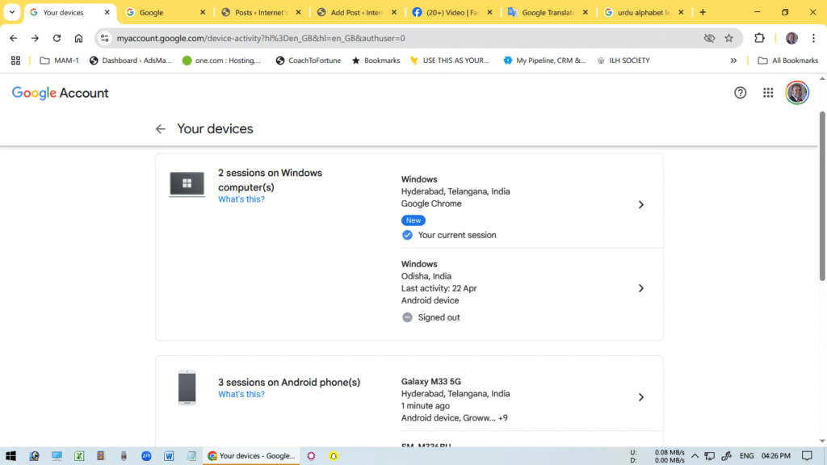Image resolution: width=827 pixels, height=465 pixels.
Task: Open the Word taskbar icon
Action: click(169, 456)
